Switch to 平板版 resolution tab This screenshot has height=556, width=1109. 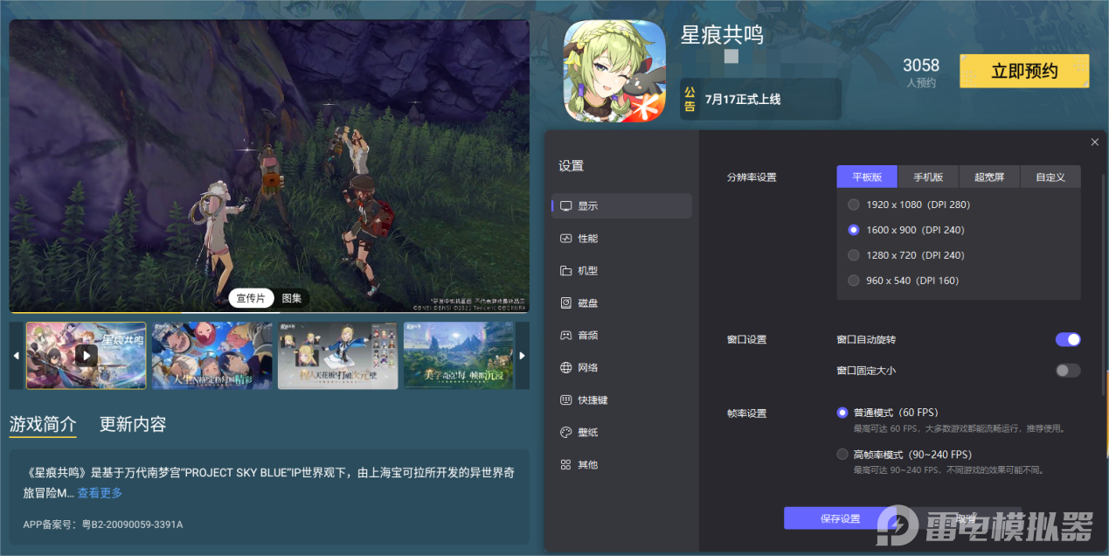click(867, 177)
